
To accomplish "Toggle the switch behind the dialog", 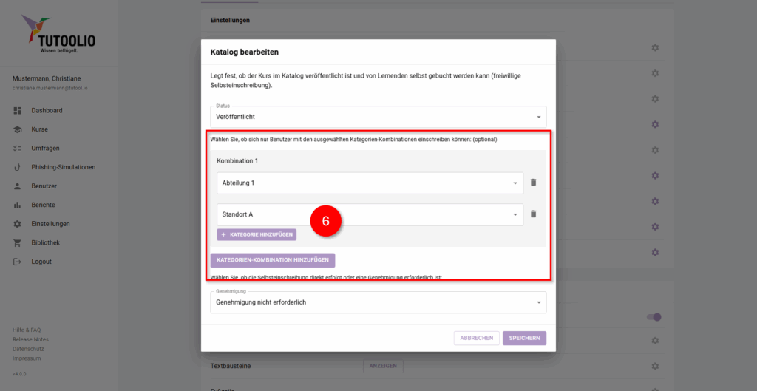I will (x=654, y=317).
